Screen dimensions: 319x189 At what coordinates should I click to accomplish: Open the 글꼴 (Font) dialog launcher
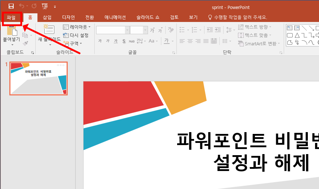click(x=174, y=53)
